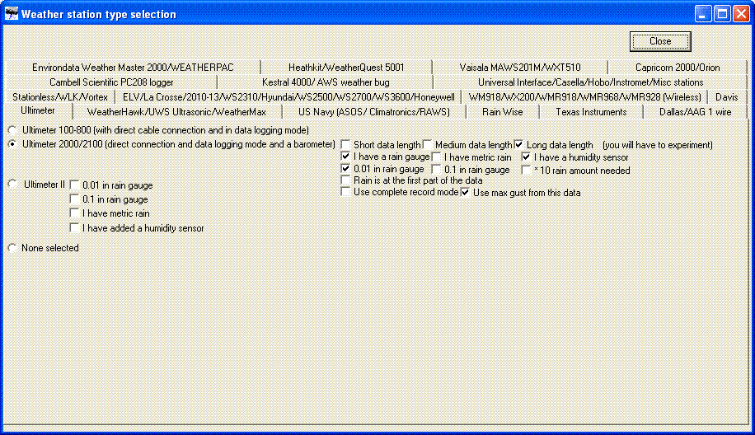Enable Ultimeter II I have metric rain
This screenshot has width=755, height=435.
(74, 213)
